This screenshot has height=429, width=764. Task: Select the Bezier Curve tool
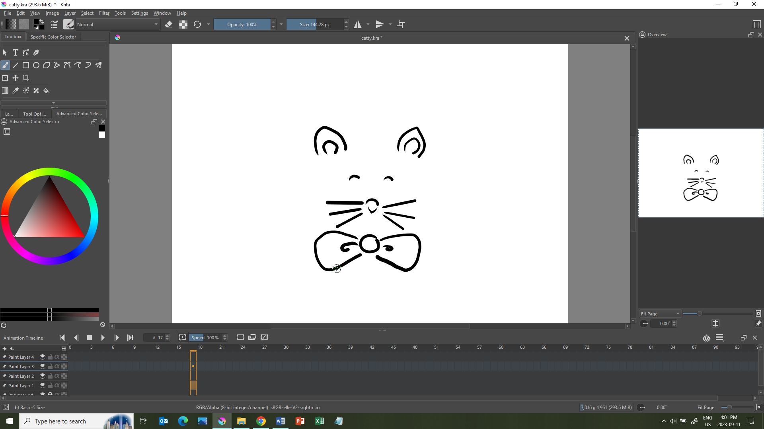[x=67, y=65]
